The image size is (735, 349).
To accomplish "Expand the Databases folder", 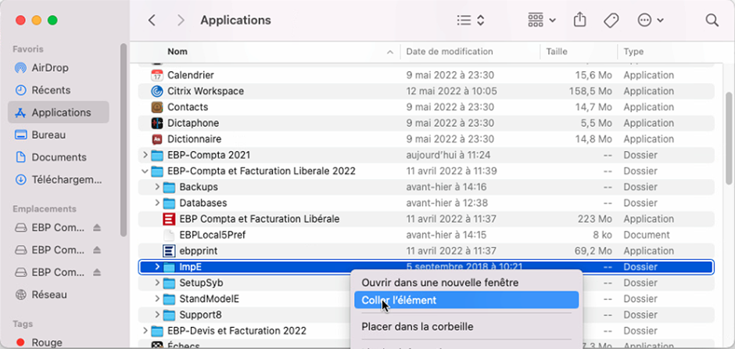I will point(157,203).
